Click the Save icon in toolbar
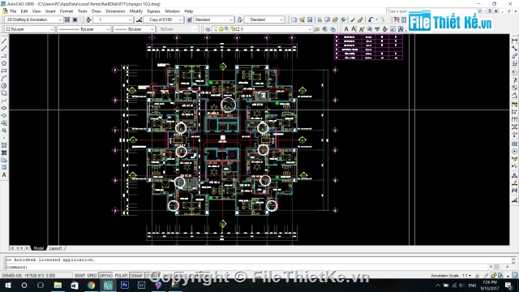This screenshot has height=292, width=519. coord(310,19)
